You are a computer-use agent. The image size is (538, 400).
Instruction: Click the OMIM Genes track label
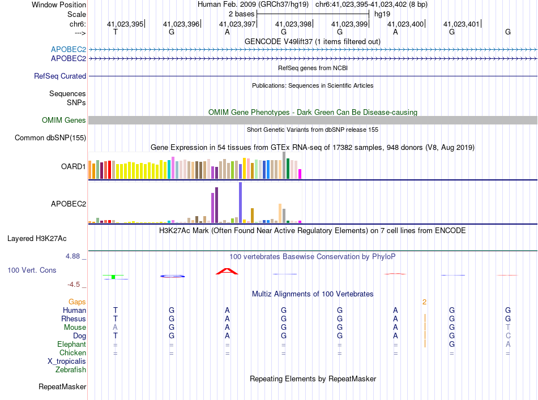point(64,121)
